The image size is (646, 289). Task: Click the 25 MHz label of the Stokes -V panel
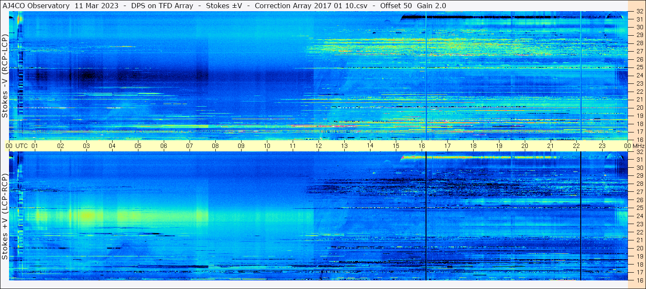(x=640, y=67)
